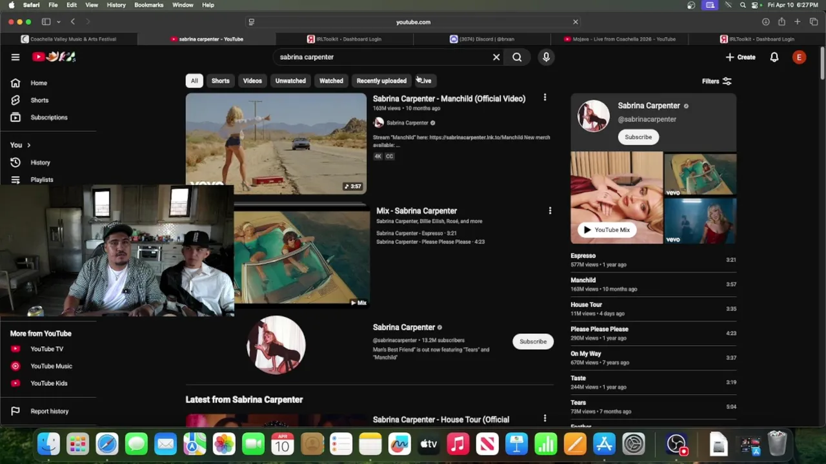This screenshot has height=464, width=826.
Task: Select the Watched filter chip
Action: click(331, 81)
